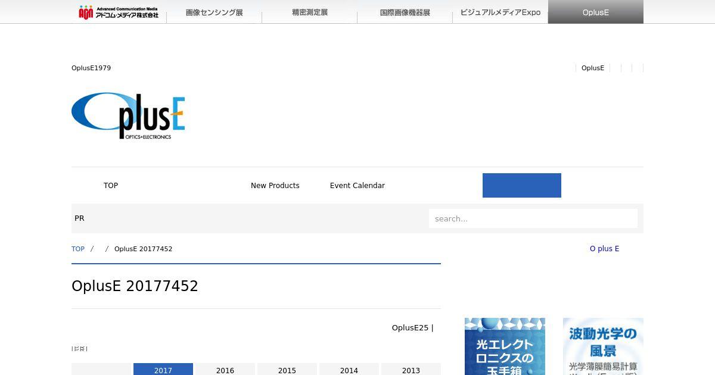
Task: Open the O plus E sidebar link
Action: point(605,249)
